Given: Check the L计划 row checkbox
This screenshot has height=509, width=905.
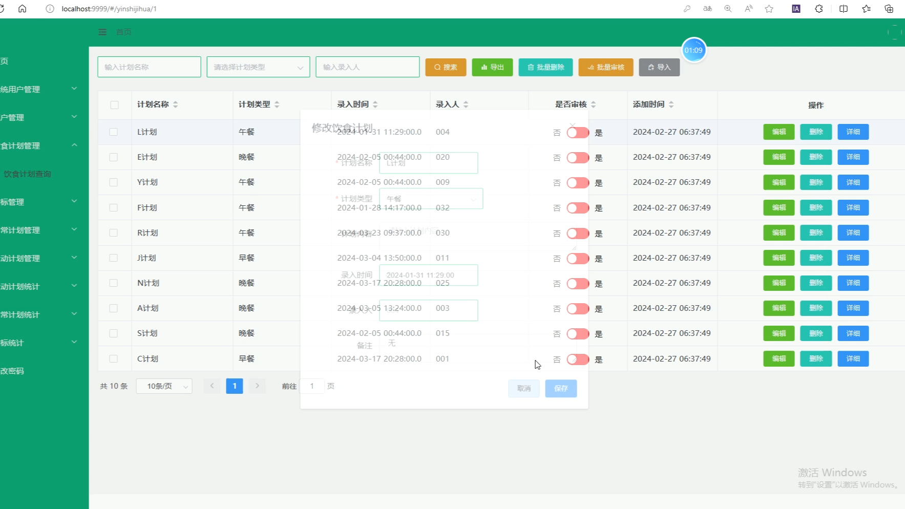Looking at the screenshot, I should 114,132.
